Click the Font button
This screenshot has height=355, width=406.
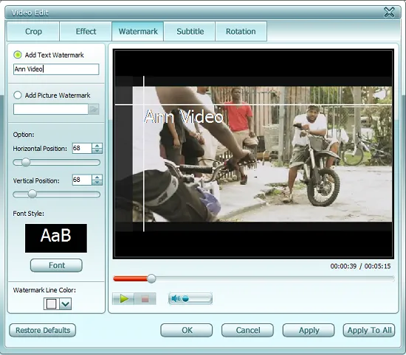56,265
